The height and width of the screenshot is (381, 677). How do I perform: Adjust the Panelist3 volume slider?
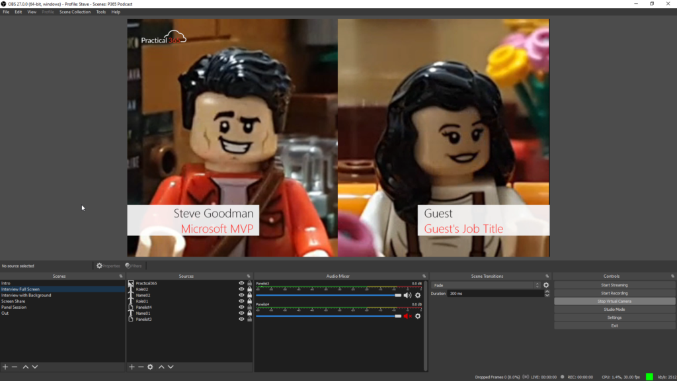click(329, 296)
